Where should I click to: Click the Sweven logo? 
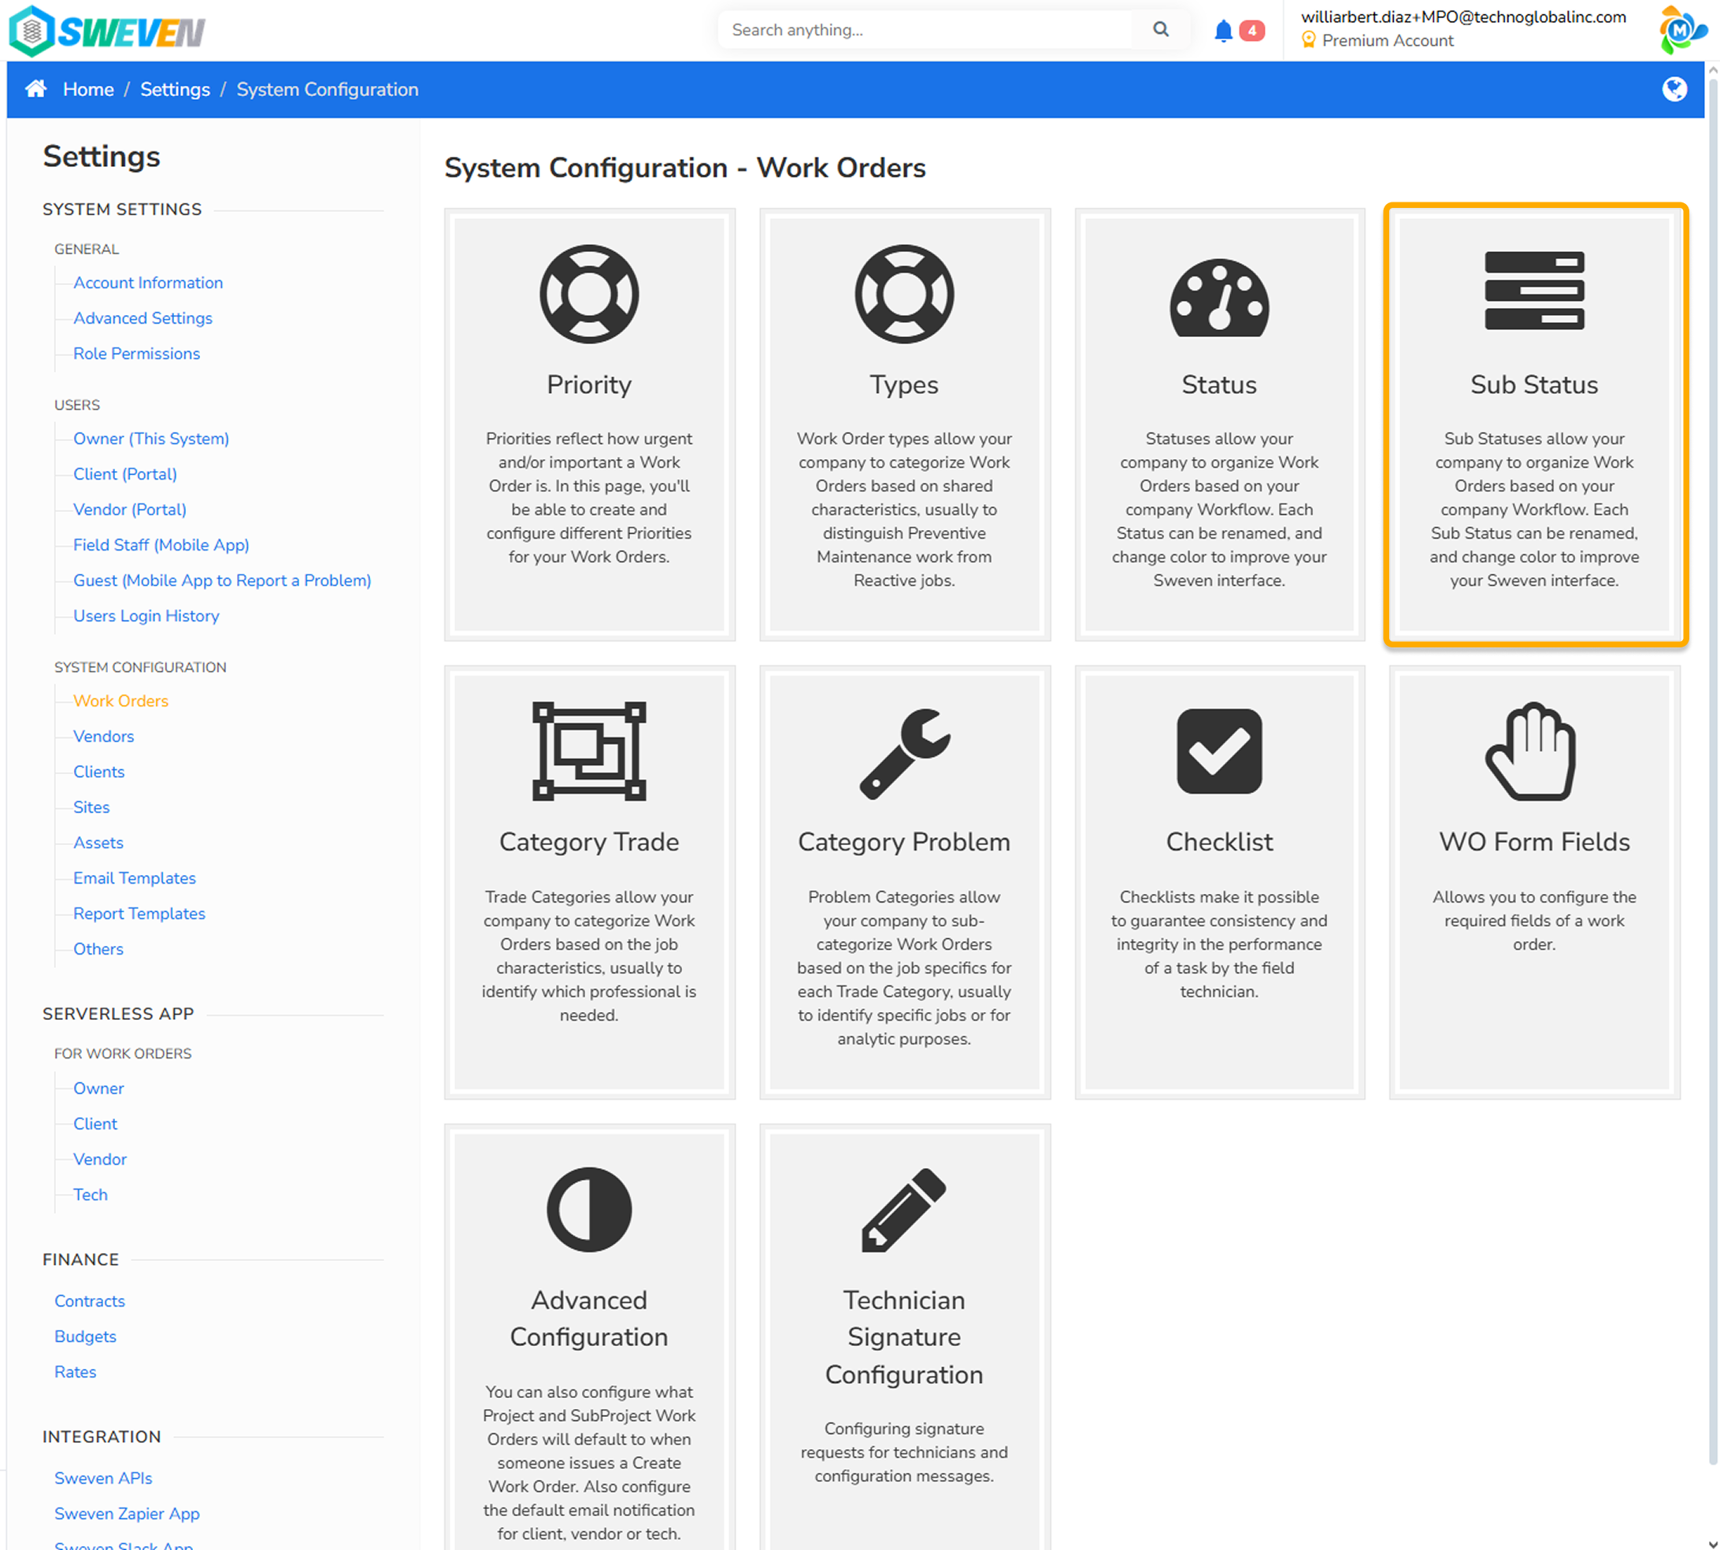click(x=107, y=32)
